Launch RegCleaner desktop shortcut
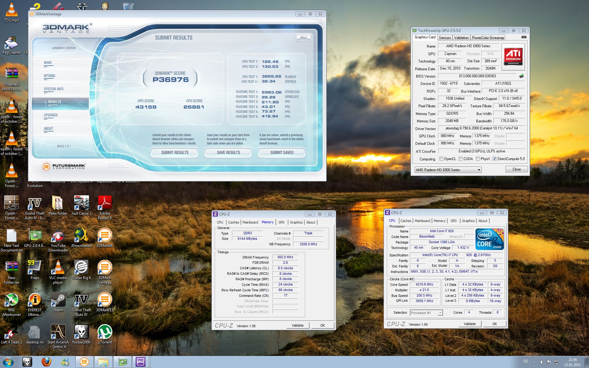This screenshot has width=589, height=368. (12, 45)
